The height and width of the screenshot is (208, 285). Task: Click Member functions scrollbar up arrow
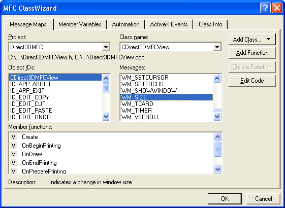click(x=218, y=137)
